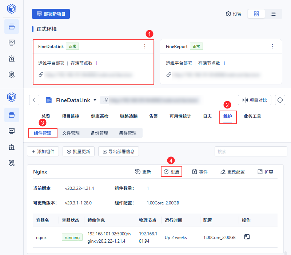
Task: Open the FineDataLink project card
Action: click(x=93, y=62)
